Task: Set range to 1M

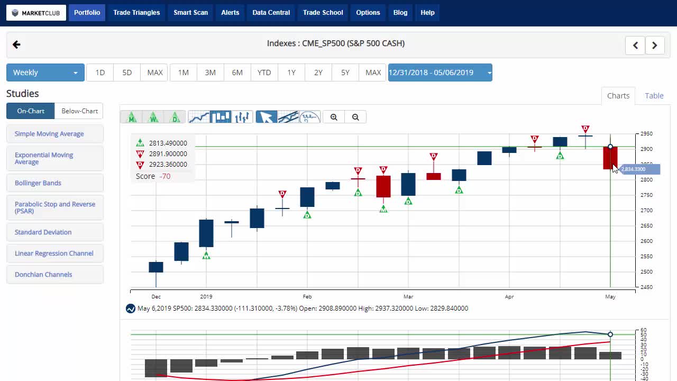Action: 184,72
